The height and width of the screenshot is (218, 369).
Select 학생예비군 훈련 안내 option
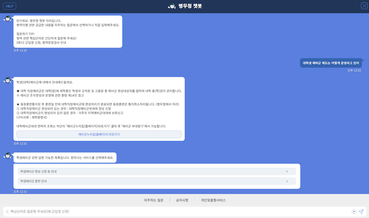point(157,181)
